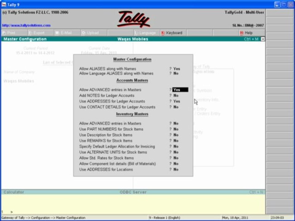The height and width of the screenshot is (221, 295).
Task: Click the Inventory Masters section heading
Action: pyautogui.click(x=132, y=114)
